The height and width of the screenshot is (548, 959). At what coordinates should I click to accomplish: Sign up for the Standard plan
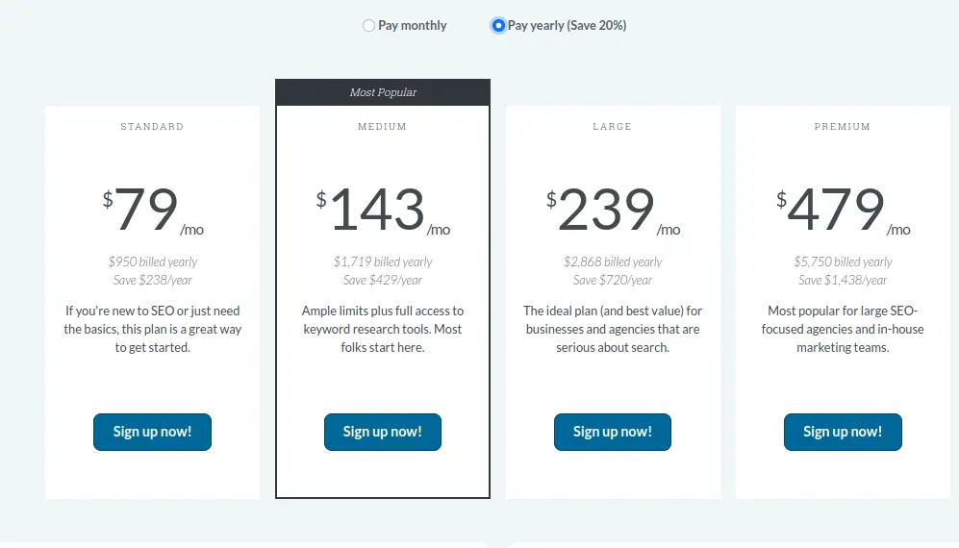tap(152, 432)
